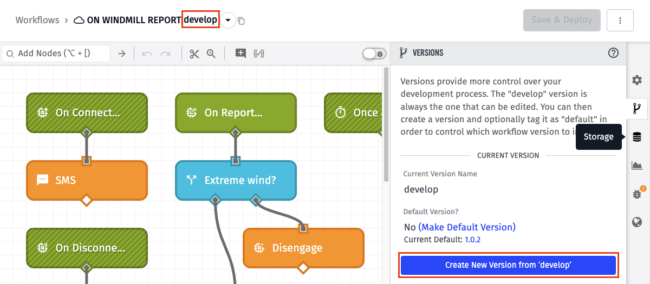Click the Disengage node output connector diamond
This screenshot has height=284, width=650.
(x=303, y=268)
